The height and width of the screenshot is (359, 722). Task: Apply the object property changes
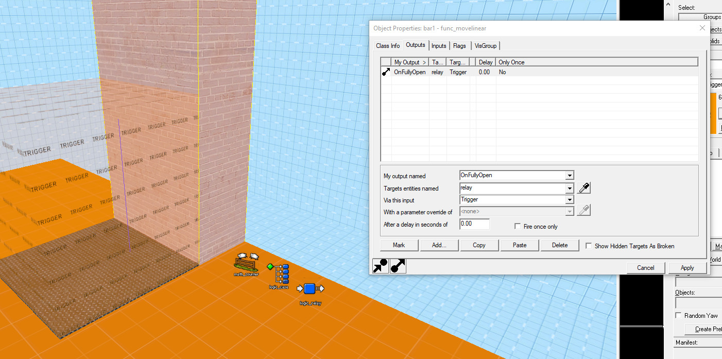pos(686,267)
